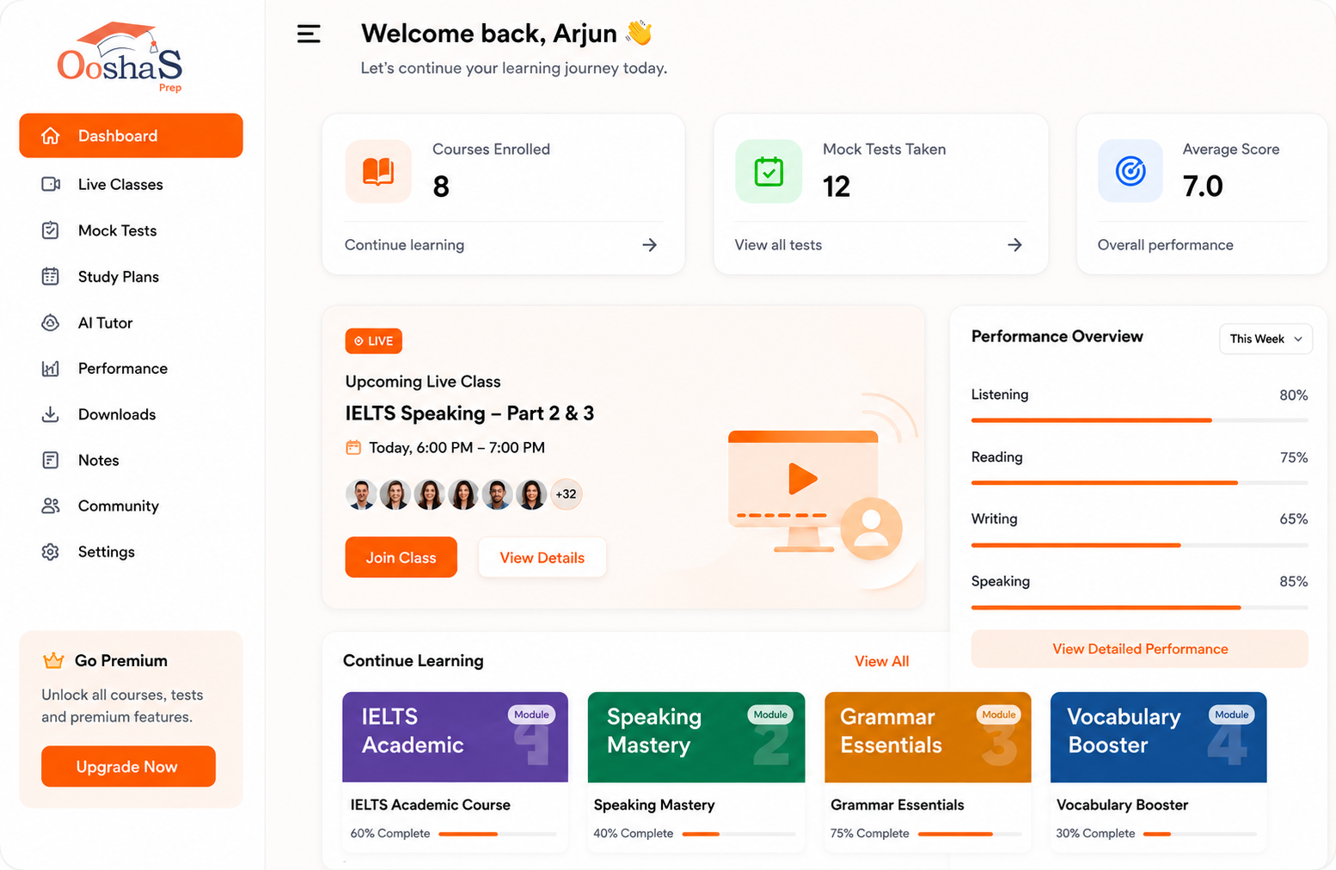Click the Community people icon
Viewport: 1336px width, 870px height.
(x=51, y=505)
